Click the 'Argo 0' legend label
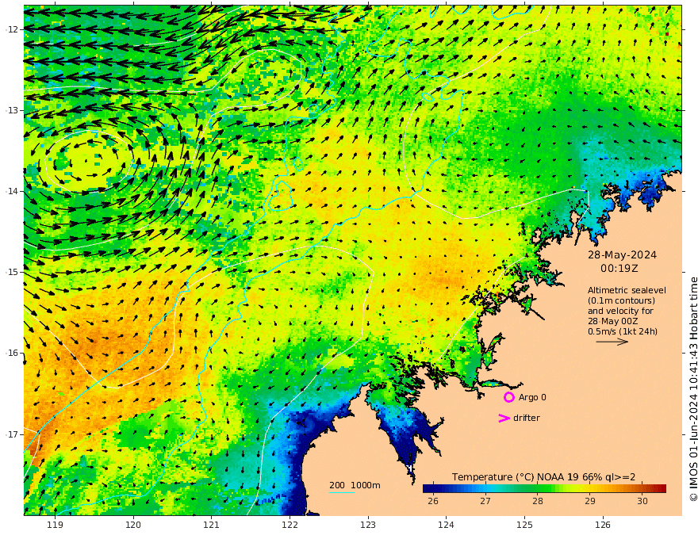 tap(532, 397)
